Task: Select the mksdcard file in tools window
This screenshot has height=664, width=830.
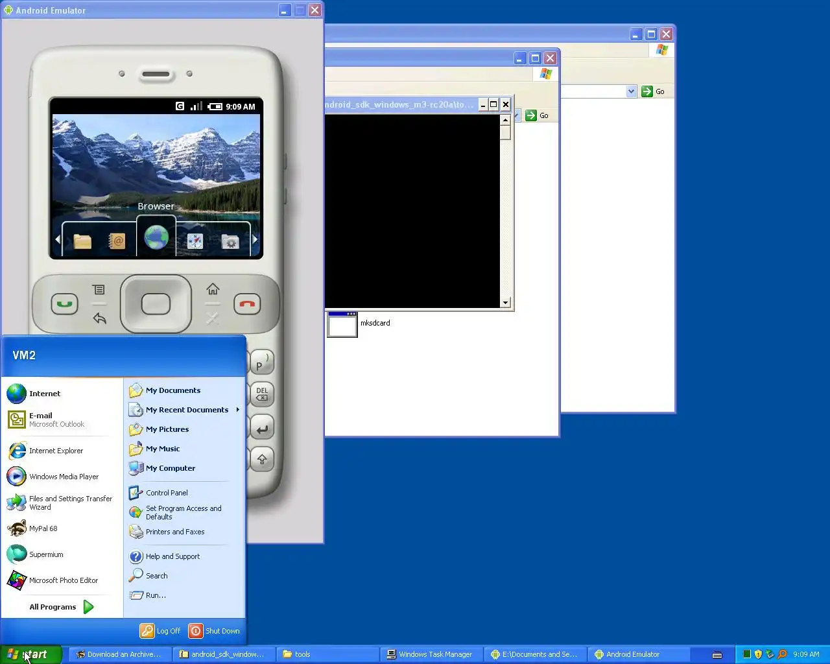Action: coord(360,324)
